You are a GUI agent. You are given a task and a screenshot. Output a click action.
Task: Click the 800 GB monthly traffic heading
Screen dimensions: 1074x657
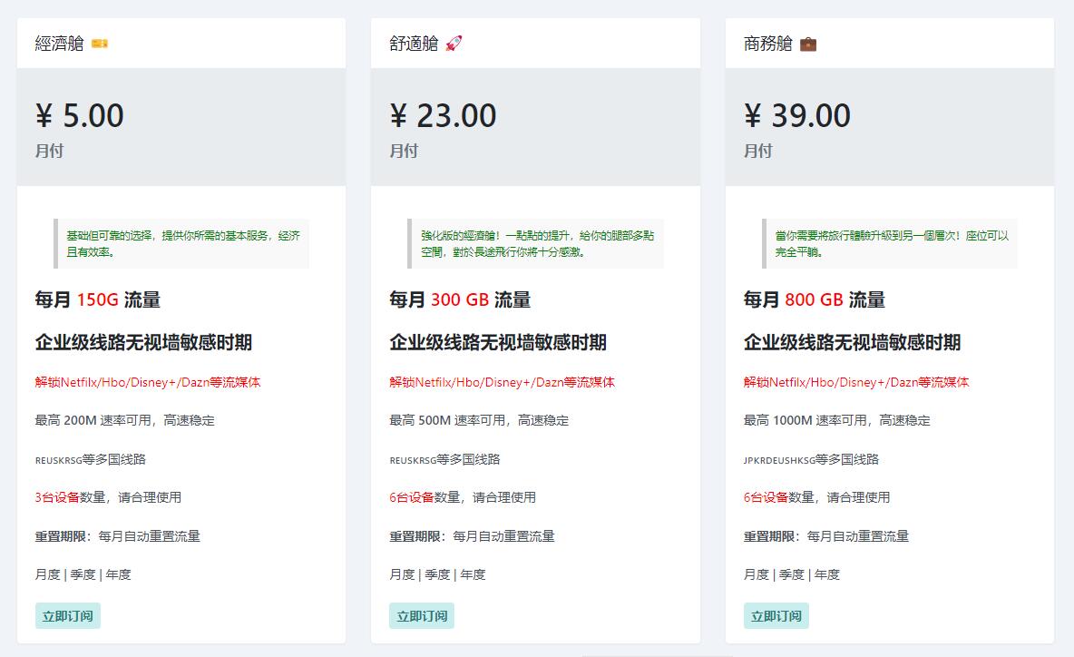(815, 300)
